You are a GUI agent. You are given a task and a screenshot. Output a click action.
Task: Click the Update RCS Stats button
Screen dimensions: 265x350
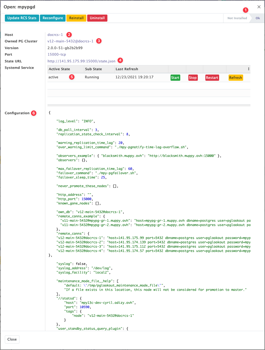click(x=22, y=18)
